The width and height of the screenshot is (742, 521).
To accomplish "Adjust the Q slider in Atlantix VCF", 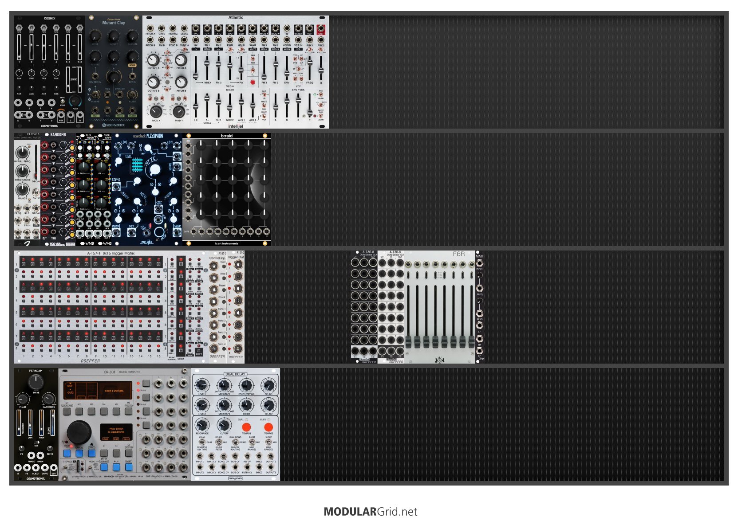I will 321,67.
